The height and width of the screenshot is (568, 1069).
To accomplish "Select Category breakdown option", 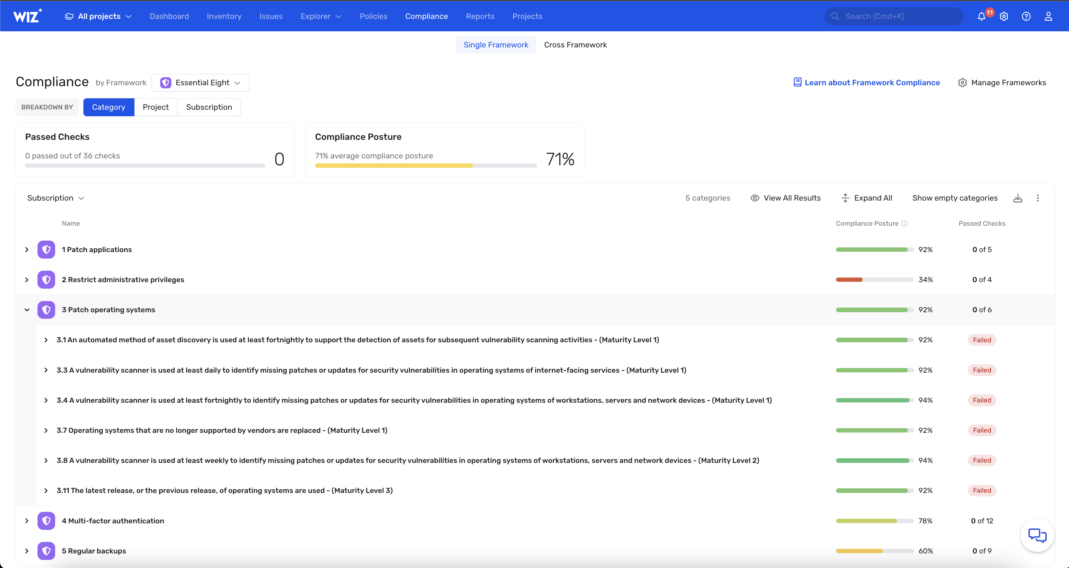I will coord(109,107).
